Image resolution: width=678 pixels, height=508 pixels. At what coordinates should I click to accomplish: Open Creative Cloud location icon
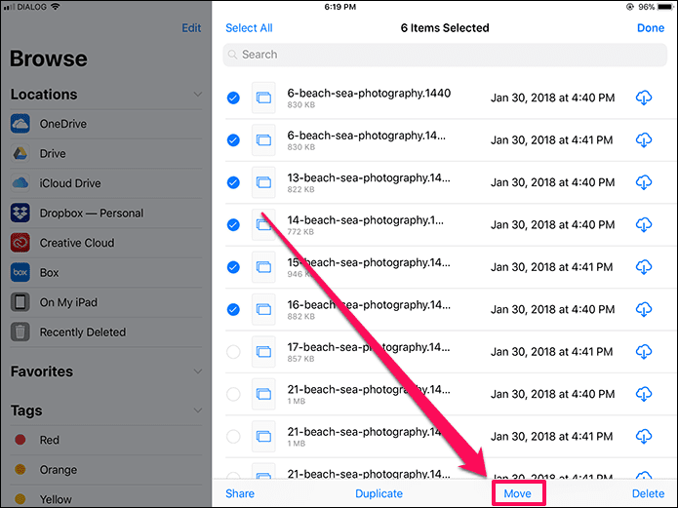[x=20, y=243]
